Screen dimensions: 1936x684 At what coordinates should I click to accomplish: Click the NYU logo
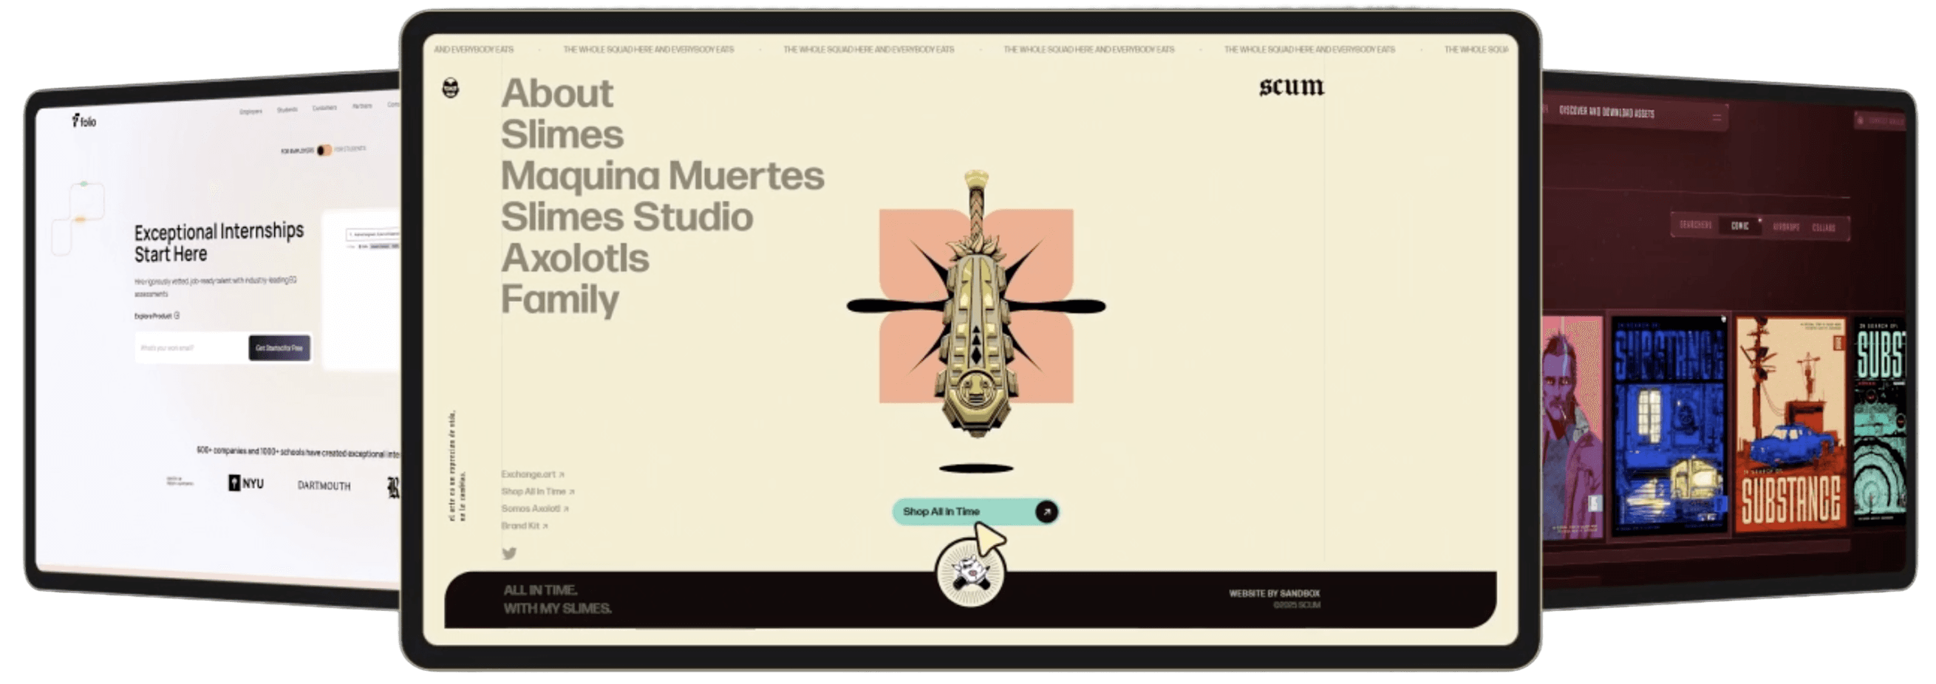tap(247, 483)
